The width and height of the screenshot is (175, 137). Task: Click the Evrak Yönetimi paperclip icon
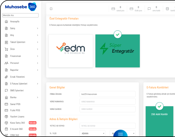point(6,77)
